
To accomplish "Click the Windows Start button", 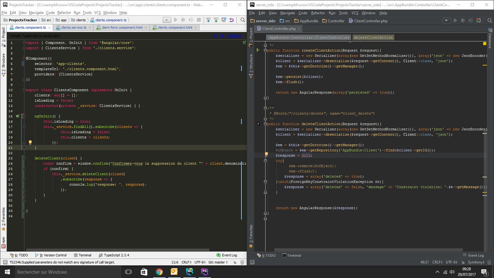I will click(7, 272).
